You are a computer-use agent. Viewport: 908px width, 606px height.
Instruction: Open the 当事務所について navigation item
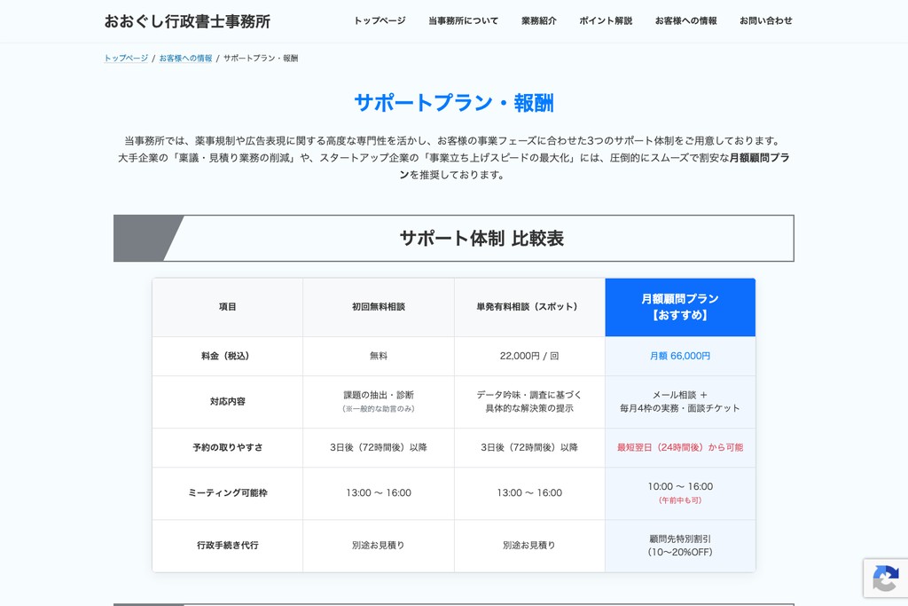463,21
